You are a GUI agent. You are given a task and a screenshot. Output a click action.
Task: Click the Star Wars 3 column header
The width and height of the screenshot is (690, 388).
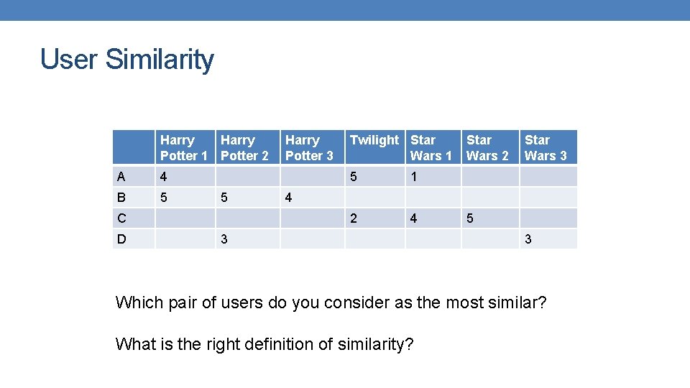tap(546, 147)
